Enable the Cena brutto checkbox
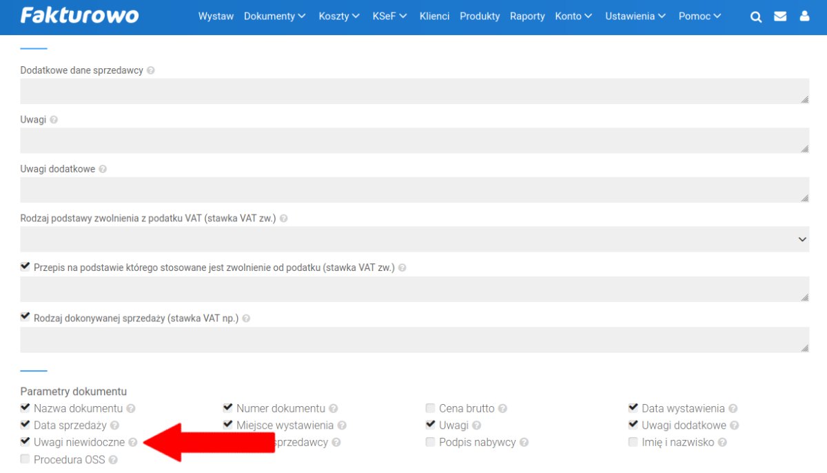827x473 pixels. (431, 408)
